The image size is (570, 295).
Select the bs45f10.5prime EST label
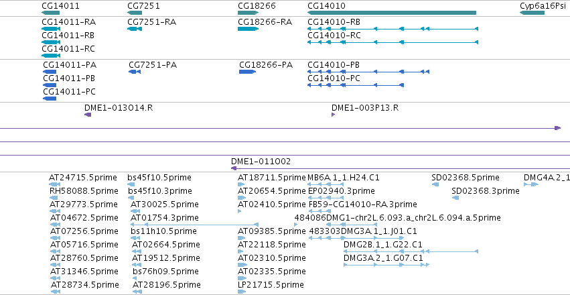pyautogui.click(x=159, y=178)
